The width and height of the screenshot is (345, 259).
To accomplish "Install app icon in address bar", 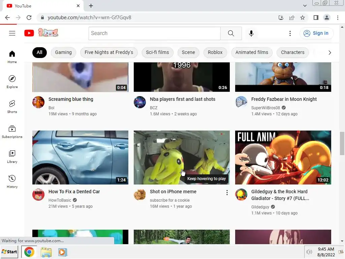I will (x=281, y=18).
